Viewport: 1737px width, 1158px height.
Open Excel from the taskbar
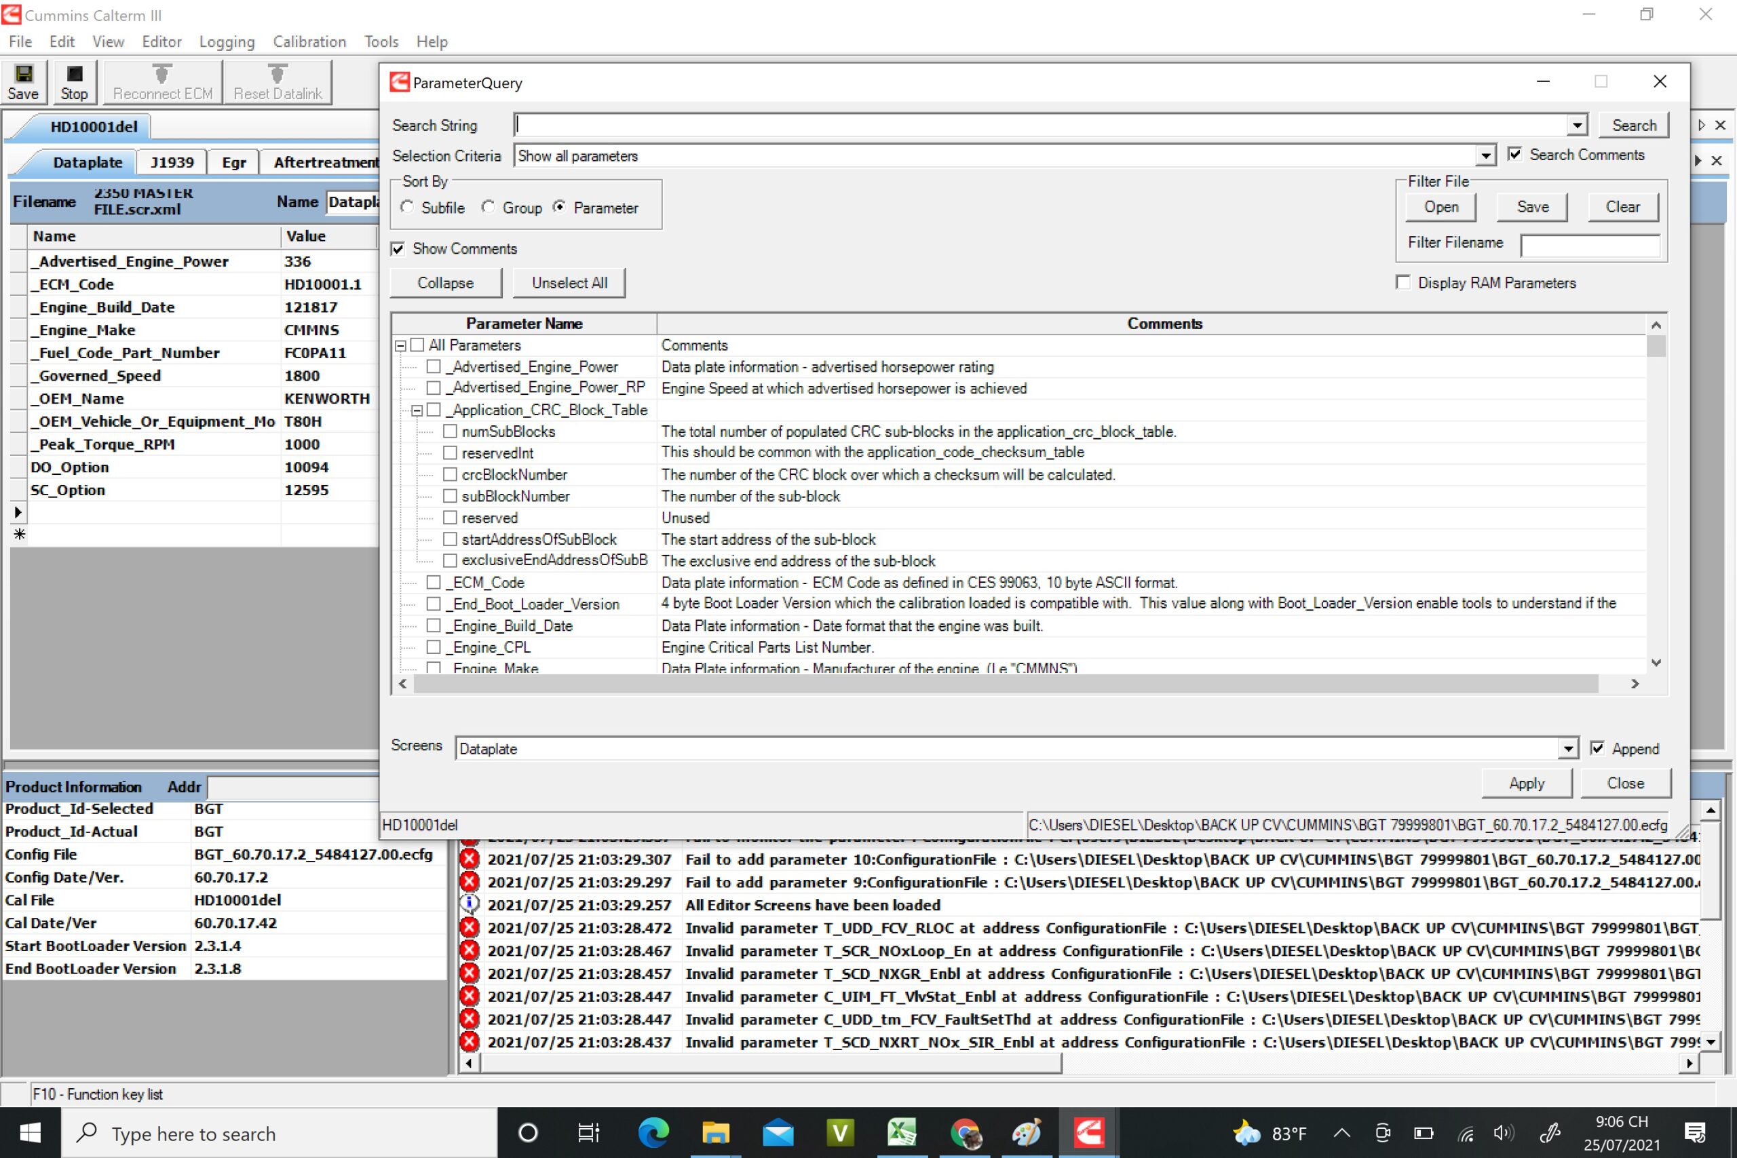[x=902, y=1132]
